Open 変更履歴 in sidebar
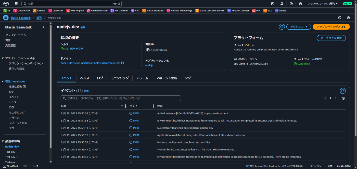 pyautogui.click(x=10, y=45)
